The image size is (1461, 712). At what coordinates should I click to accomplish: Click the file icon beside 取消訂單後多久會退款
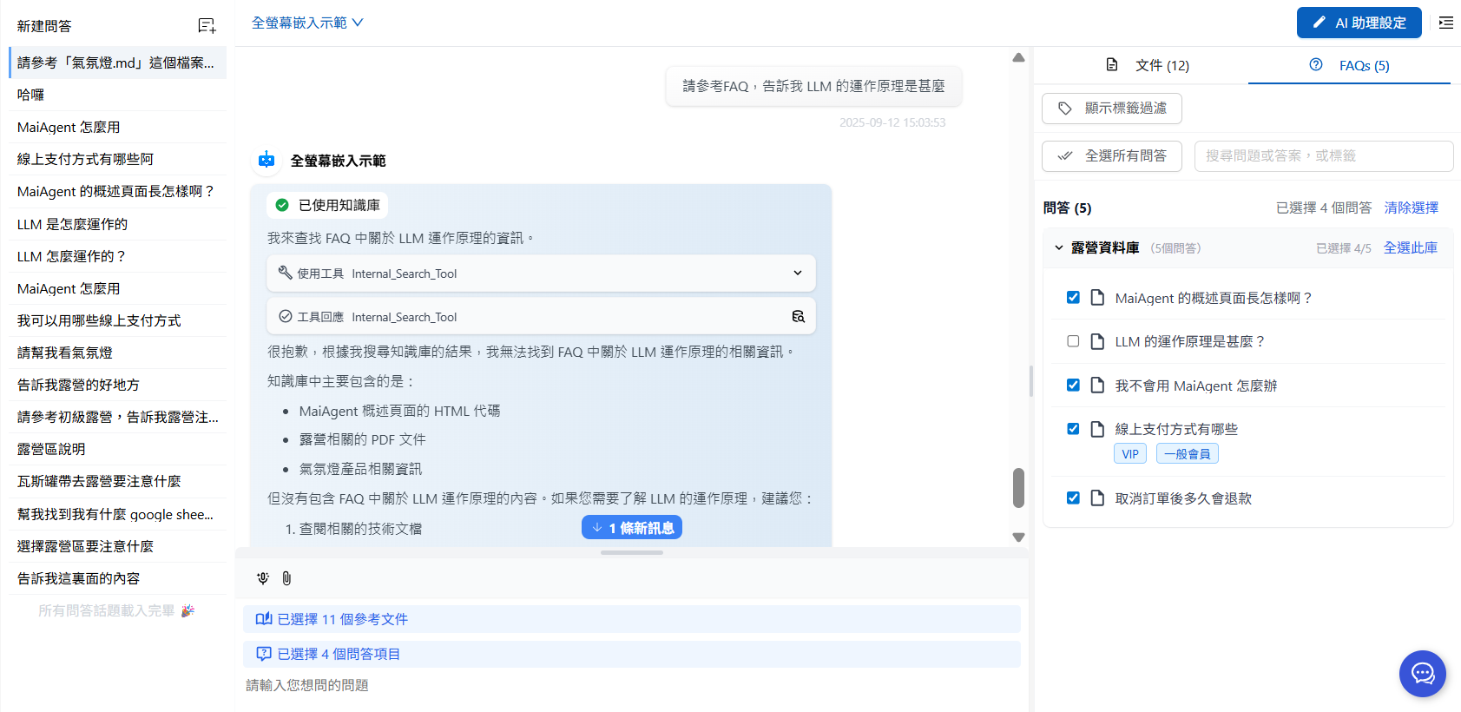click(x=1097, y=498)
